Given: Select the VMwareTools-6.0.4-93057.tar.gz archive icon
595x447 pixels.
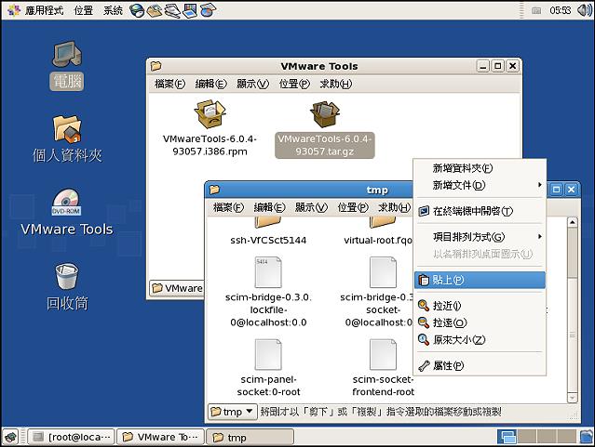Looking at the screenshot, I should click(x=325, y=114).
